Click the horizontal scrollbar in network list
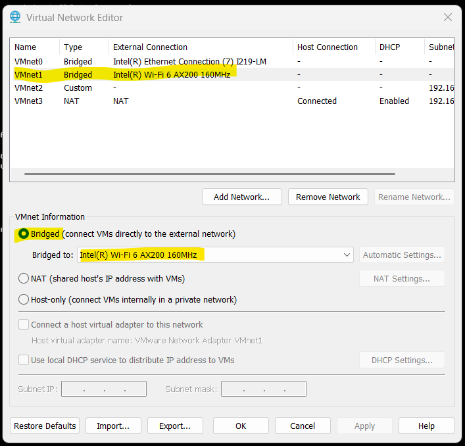Screen dimensions: 465x446 [210, 174]
